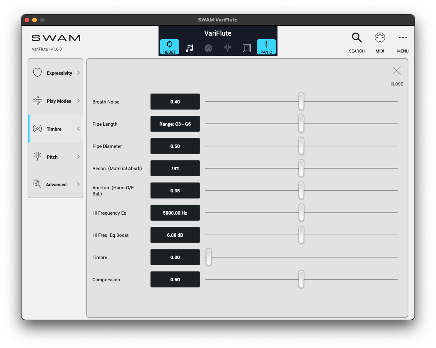Click the Timbre 0.30 value box
Screen dimensions: 436x348
tap(175, 257)
